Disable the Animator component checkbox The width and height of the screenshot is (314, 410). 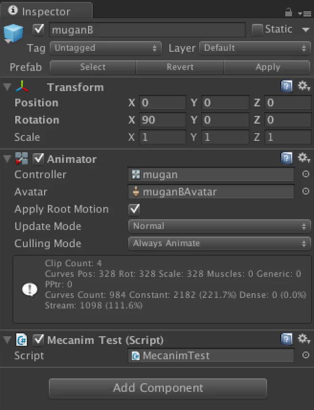(38, 159)
